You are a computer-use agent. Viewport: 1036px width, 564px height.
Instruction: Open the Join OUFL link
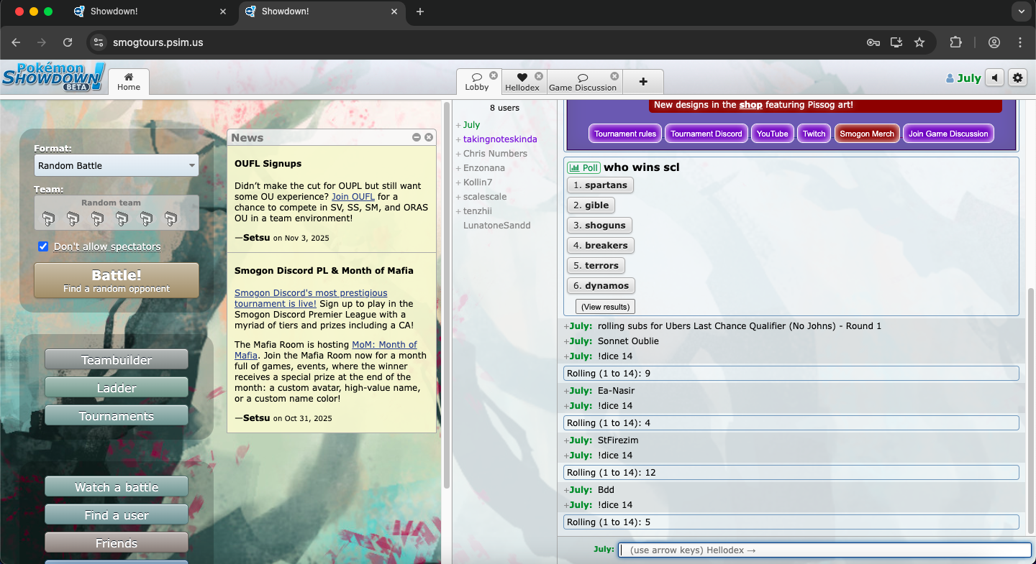[353, 196]
